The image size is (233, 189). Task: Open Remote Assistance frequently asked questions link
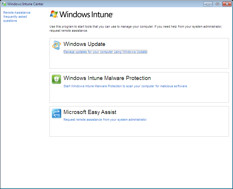17,17
